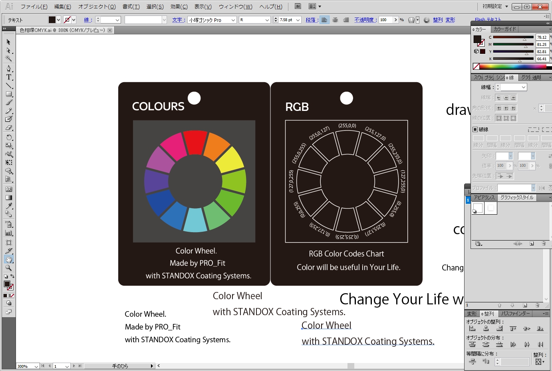Screen dimensions: 552x371
Task: Open the 300% zoom level dropdown
Action: point(36,366)
